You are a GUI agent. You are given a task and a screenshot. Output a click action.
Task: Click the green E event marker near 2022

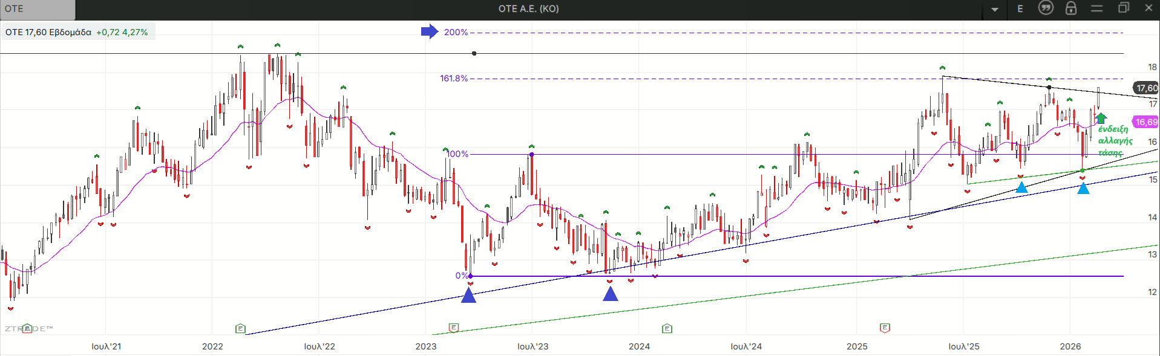tap(240, 328)
